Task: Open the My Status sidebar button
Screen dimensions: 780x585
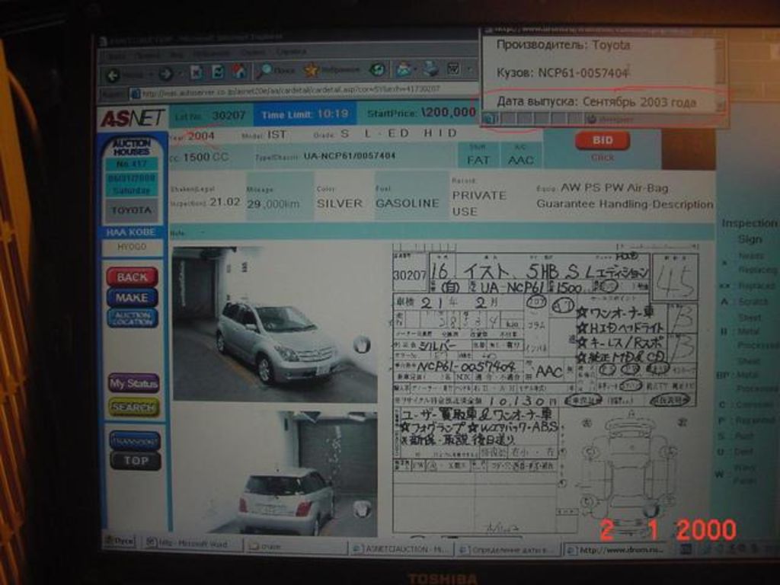Action: (x=133, y=384)
